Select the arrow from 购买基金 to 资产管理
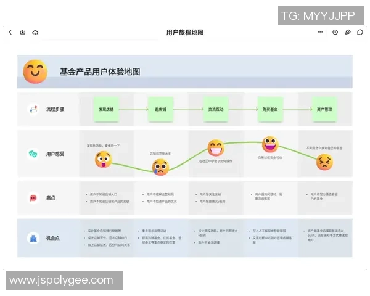The image size is (370, 296). tap(298, 109)
